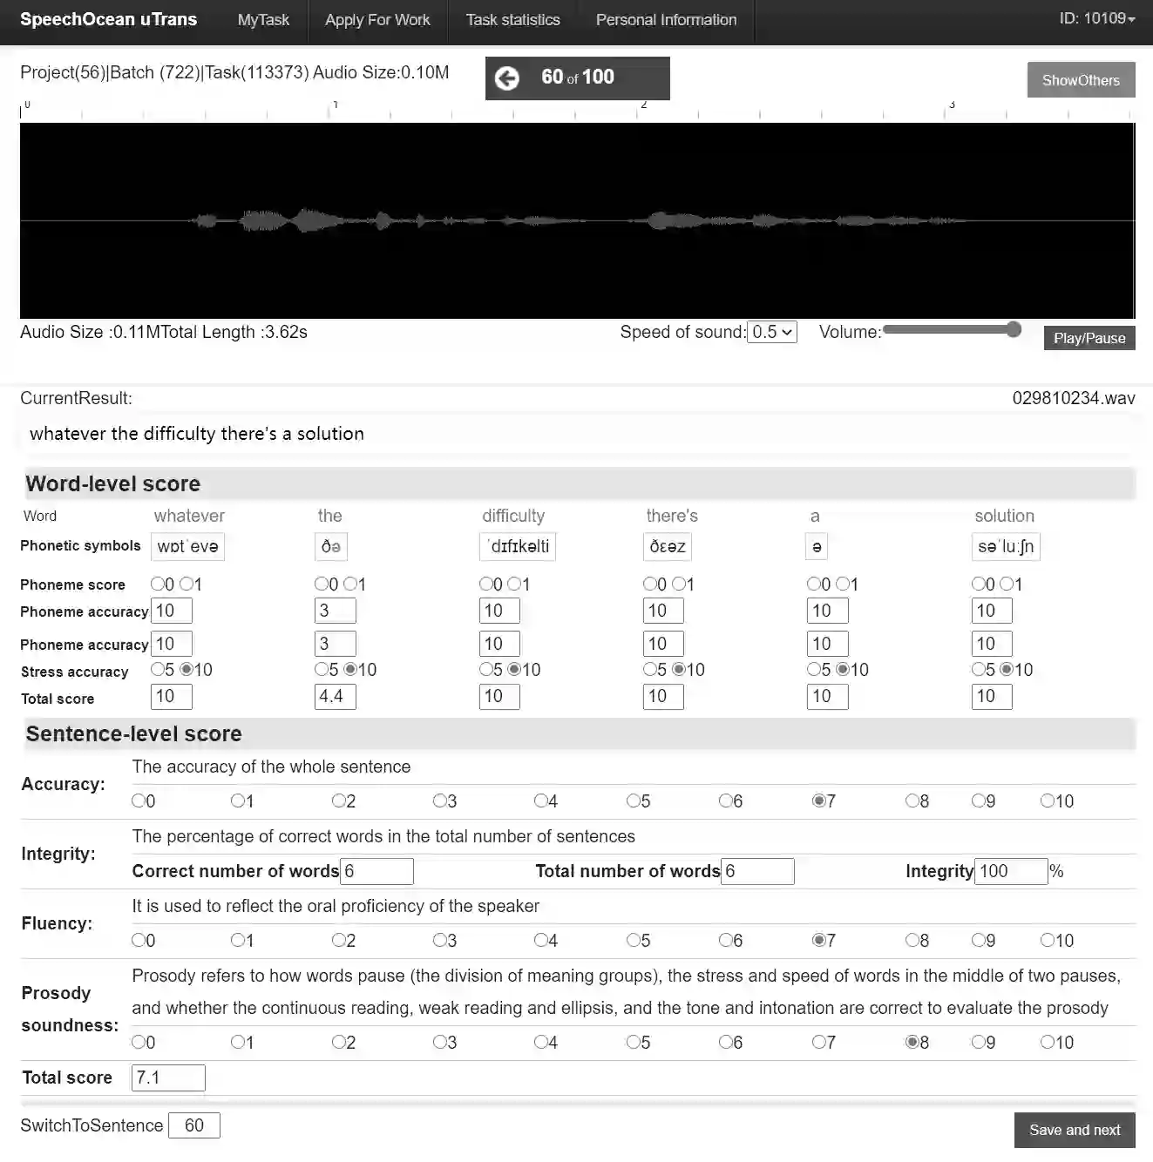Set stress accuracy 5 for the
The image size is (1153, 1162).
click(x=322, y=669)
